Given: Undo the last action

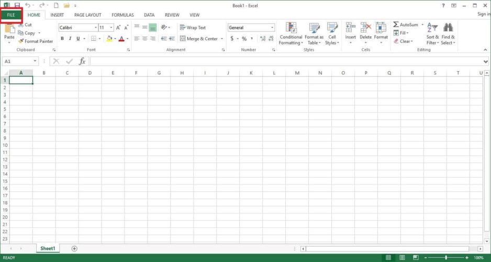Looking at the screenshot, I should click(28, 5).
